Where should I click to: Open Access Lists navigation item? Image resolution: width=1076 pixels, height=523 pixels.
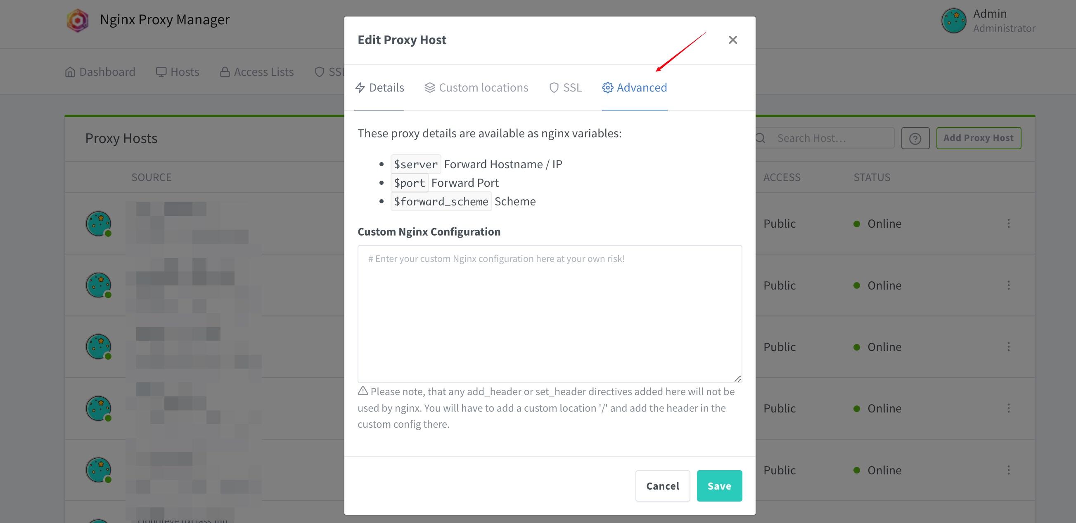pyautogui.click(x=257, y=72)
